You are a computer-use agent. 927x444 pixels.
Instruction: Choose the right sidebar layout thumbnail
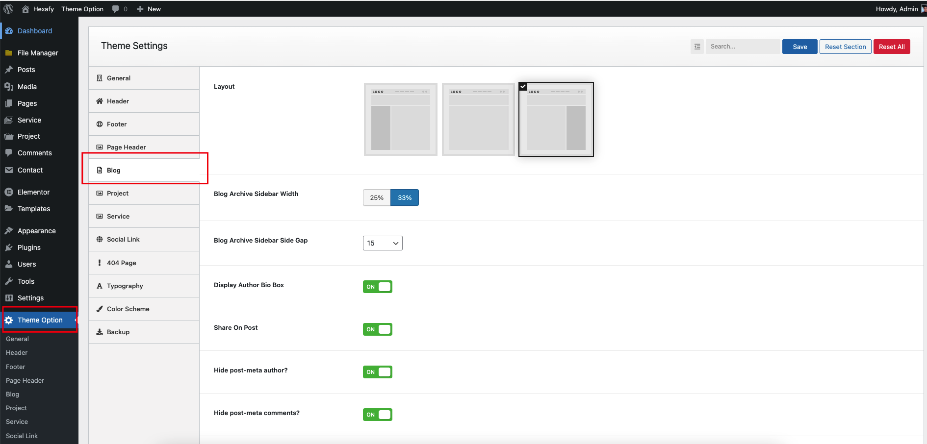point(556,119)
